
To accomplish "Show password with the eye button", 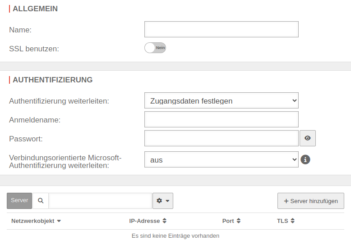I will coord(308,138).
